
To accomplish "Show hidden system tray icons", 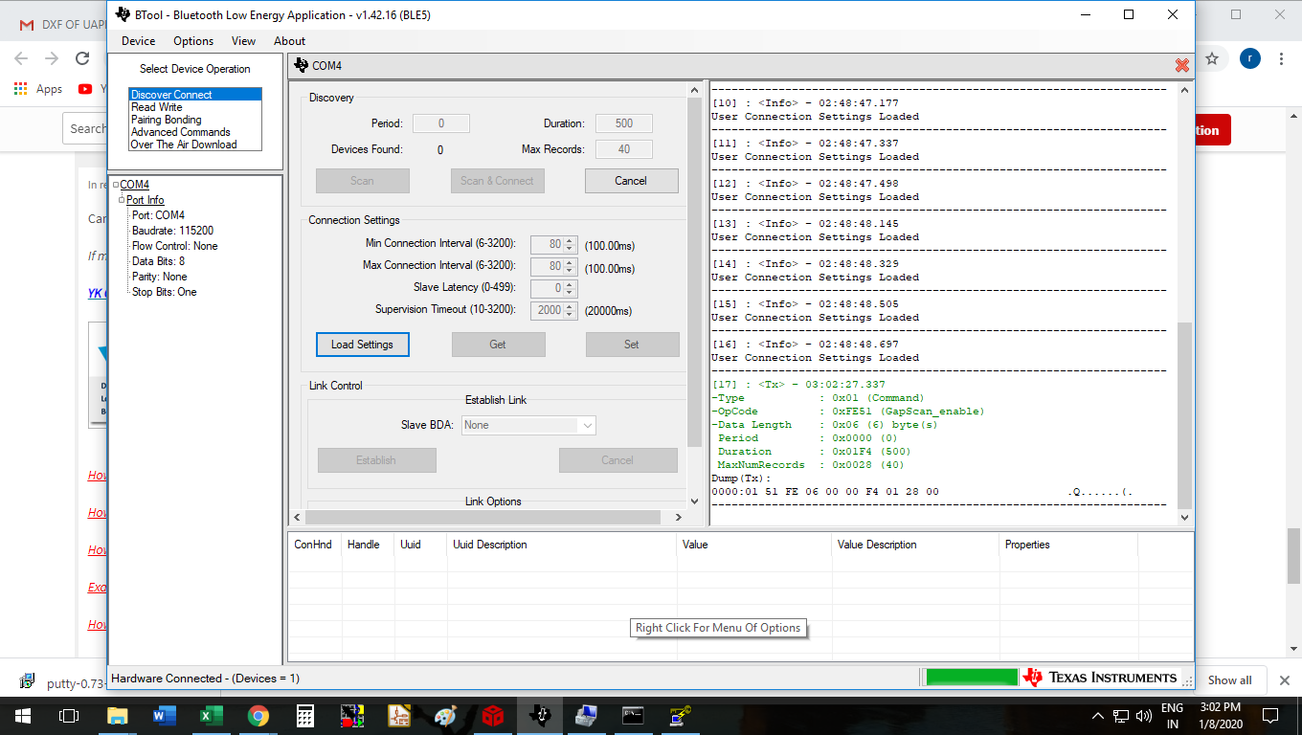I will (1098, 715).
